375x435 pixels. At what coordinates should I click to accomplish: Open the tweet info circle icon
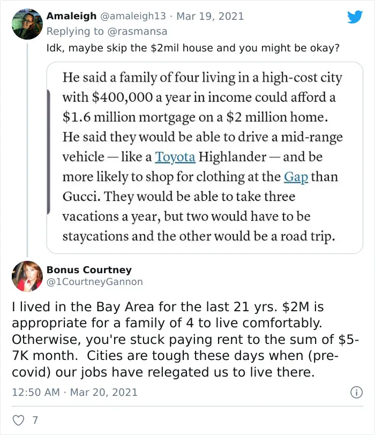(x=356, y=393)
